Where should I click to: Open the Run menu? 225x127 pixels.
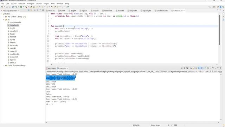[53, 4]
